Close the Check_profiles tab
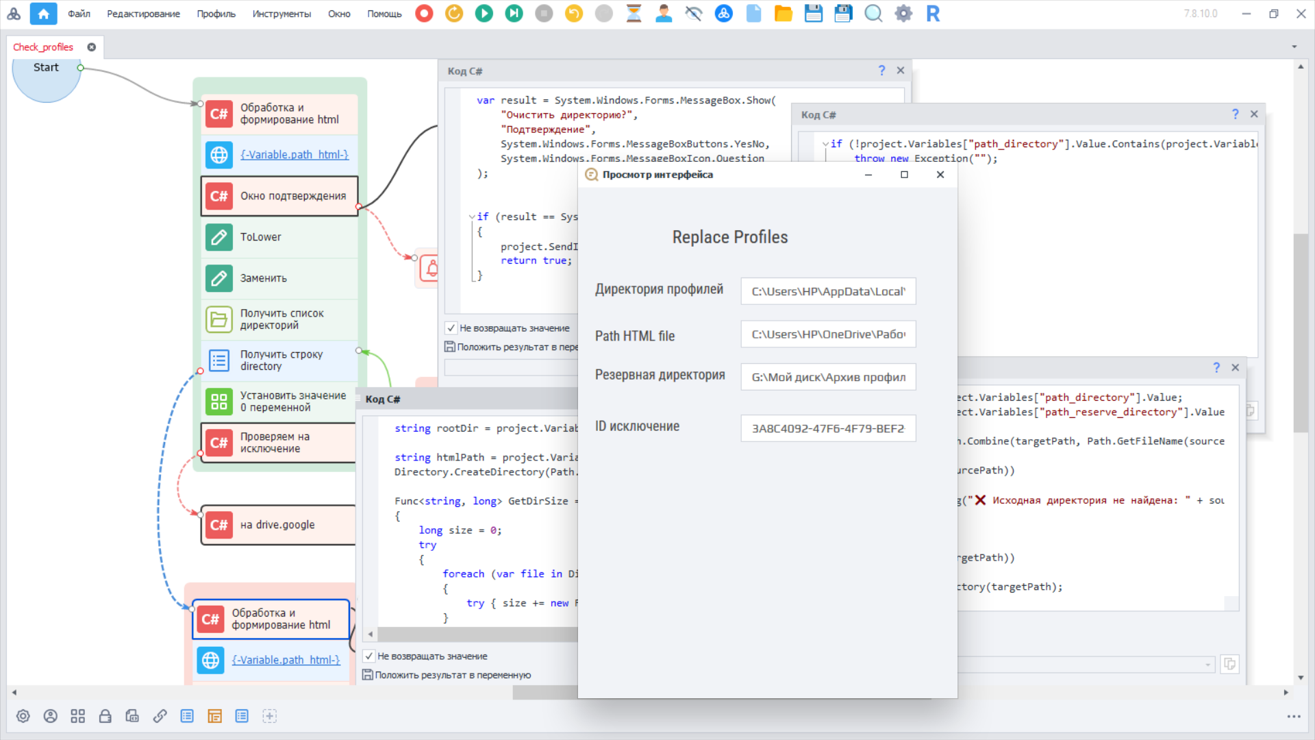The height and width of the screenshot is (740, 1315). point(91,47)
